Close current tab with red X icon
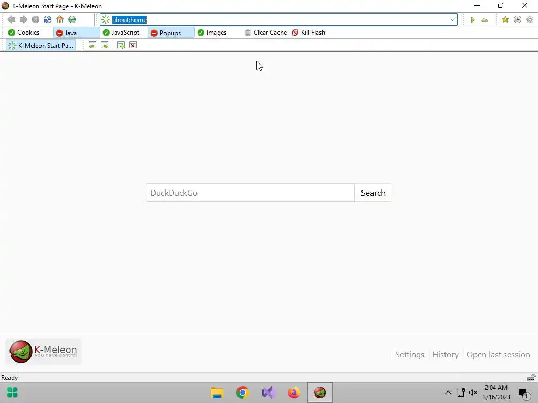 (133, 45)
